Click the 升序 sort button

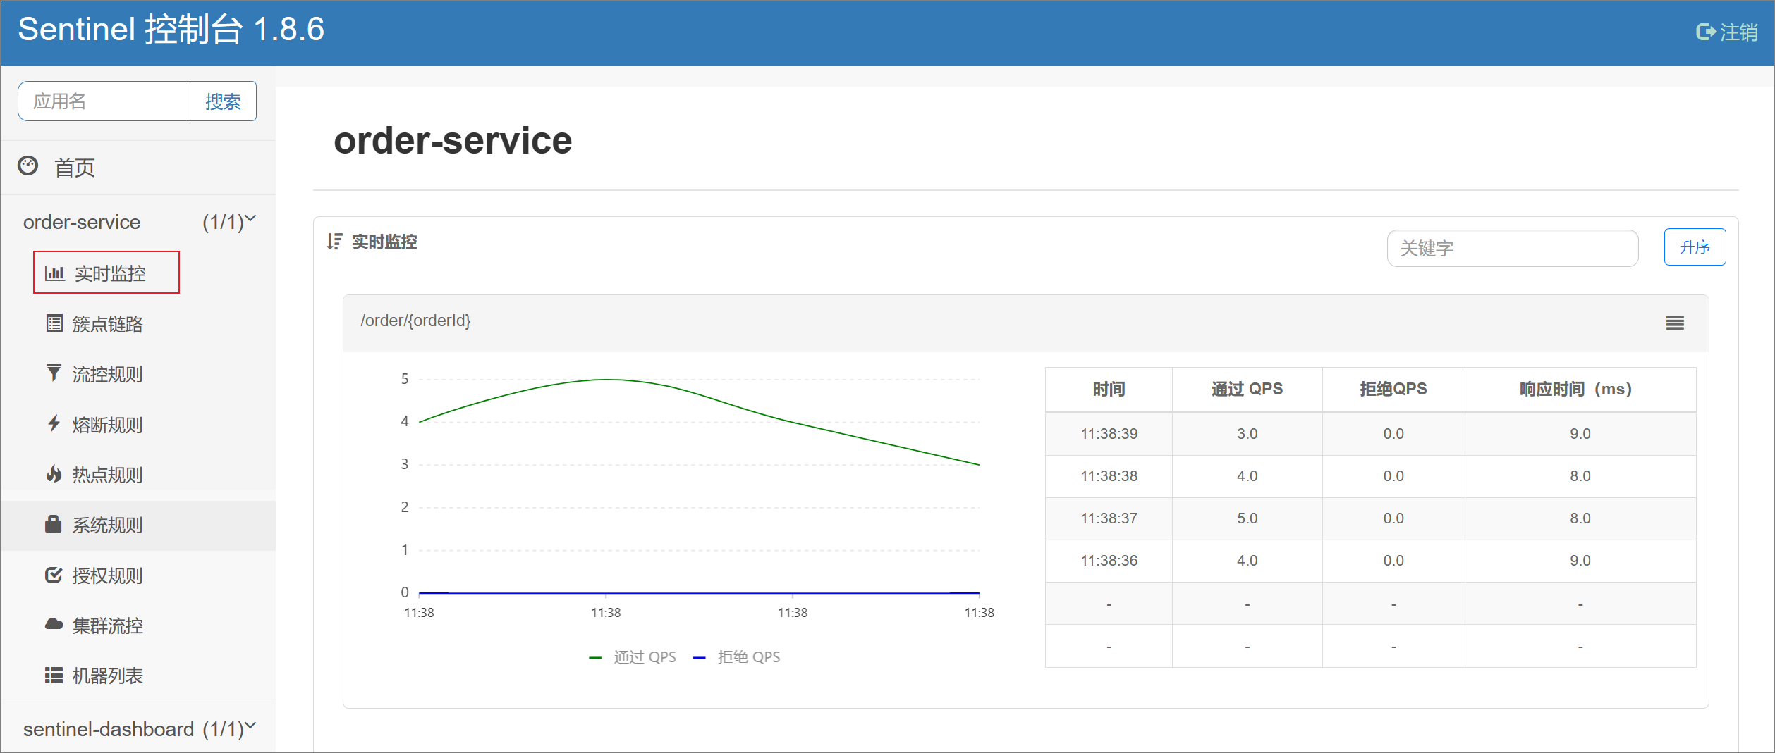[1695, 247]
